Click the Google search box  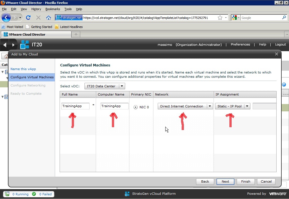tap(261, 18)
